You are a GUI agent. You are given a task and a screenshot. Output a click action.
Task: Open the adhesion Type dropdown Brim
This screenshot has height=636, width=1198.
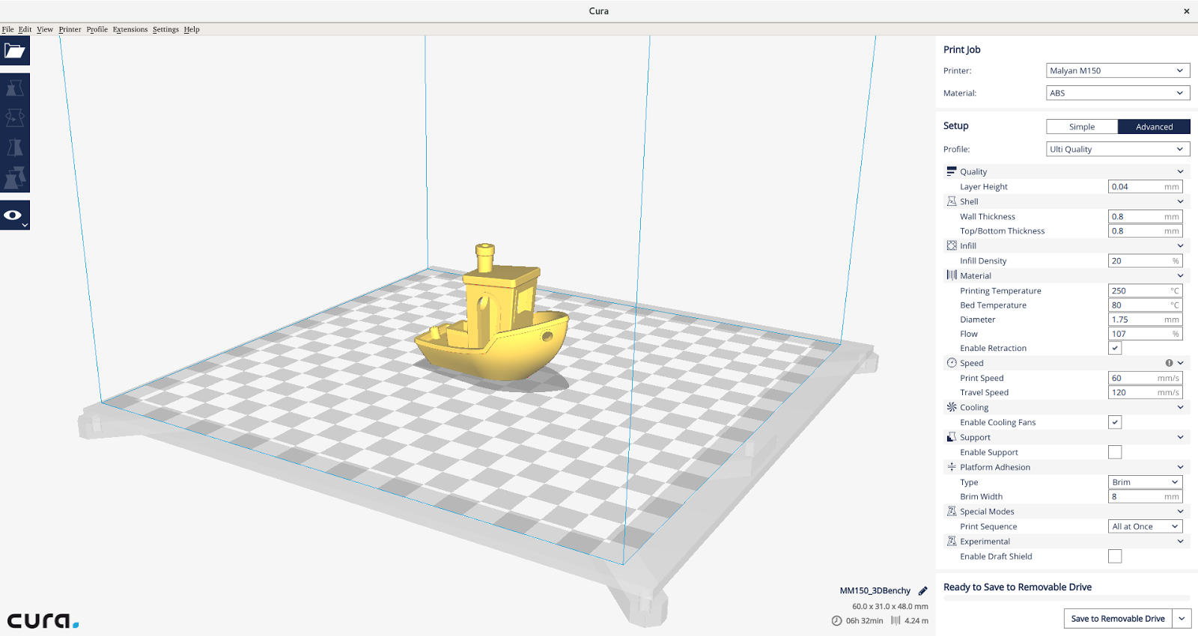pos(1146,482)
